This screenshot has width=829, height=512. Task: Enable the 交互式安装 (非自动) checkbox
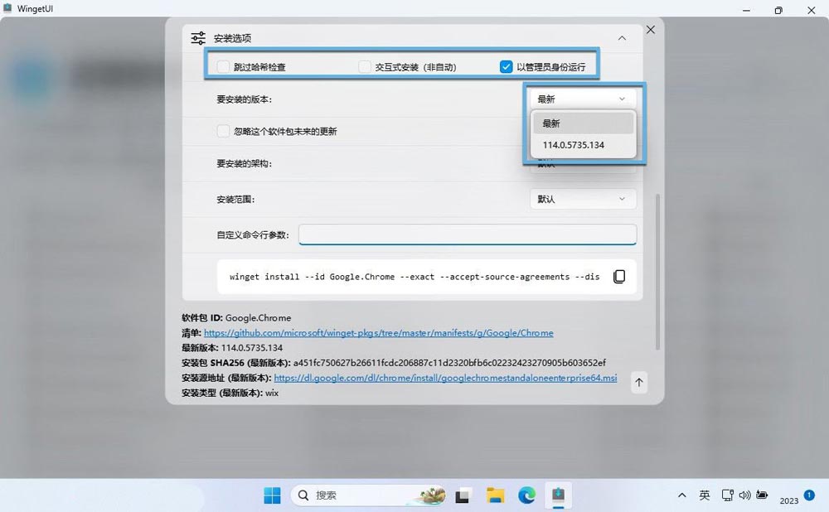364,66
